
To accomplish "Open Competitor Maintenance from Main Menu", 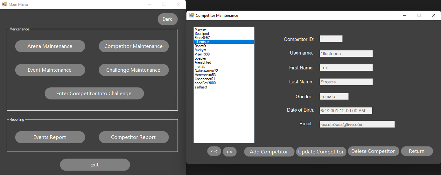I will [134, 46].
